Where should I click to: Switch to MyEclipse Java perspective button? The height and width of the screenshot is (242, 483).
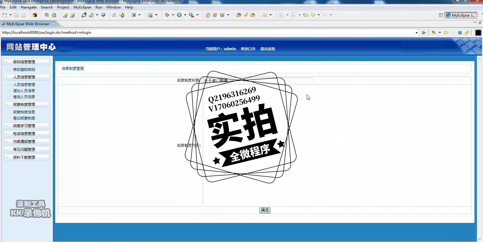461,15
